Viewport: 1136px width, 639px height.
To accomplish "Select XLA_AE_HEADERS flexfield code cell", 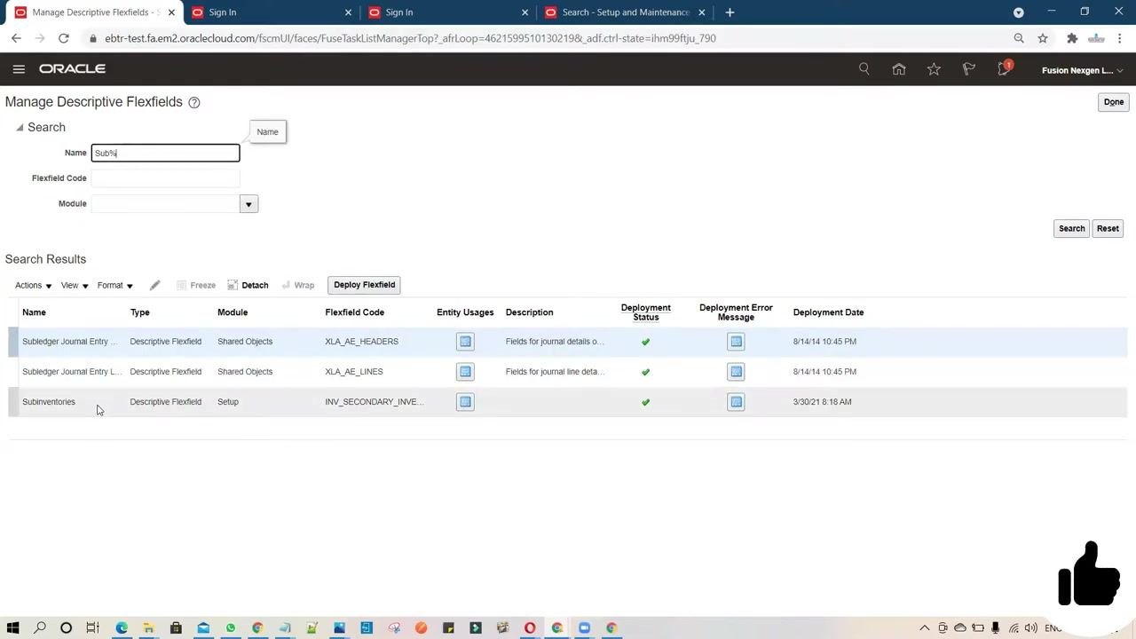I will (361, 342).
